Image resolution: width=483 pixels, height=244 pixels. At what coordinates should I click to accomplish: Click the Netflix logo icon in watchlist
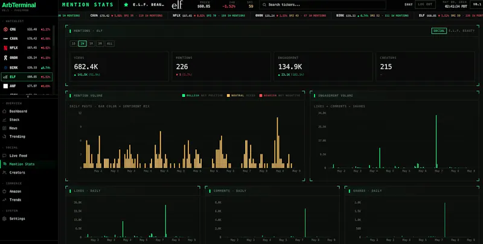(5, 48)
